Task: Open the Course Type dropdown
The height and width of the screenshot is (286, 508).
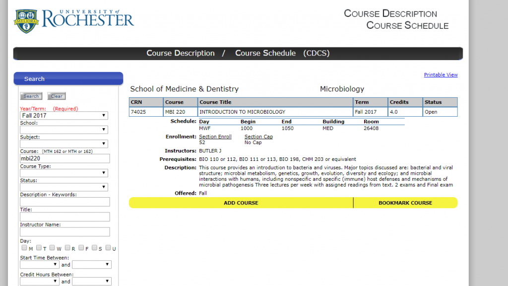Action: [x=64, y=173]
